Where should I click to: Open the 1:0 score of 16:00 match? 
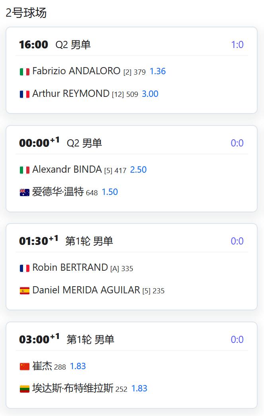pos(237,44)
